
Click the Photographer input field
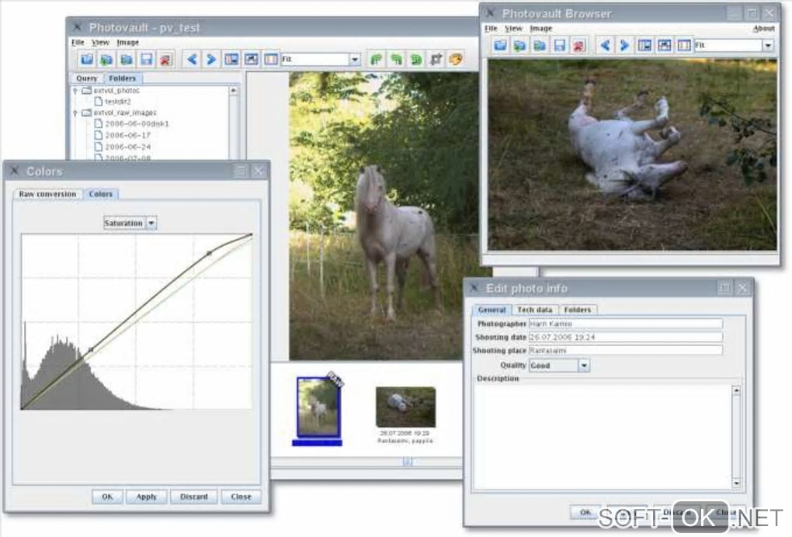[x=625, y=324]
